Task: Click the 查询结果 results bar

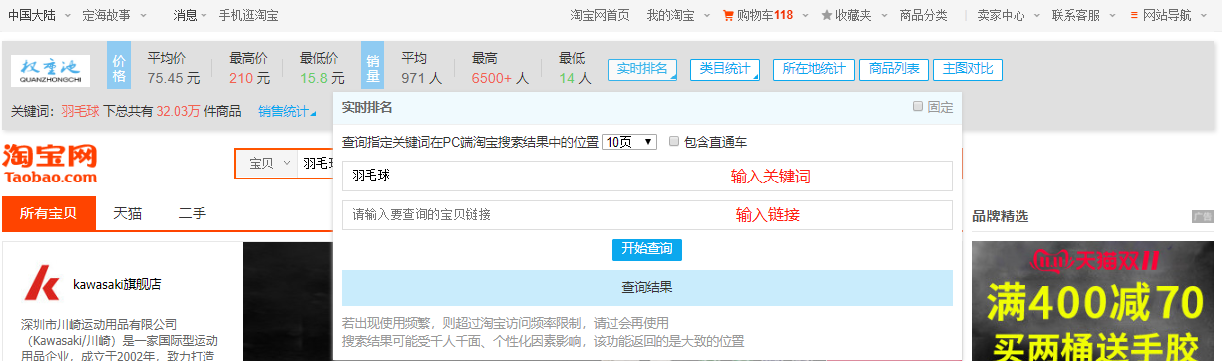Action: click(646, 287)
